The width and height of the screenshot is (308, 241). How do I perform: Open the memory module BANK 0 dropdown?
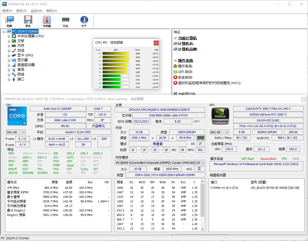[x=160, y=163]
